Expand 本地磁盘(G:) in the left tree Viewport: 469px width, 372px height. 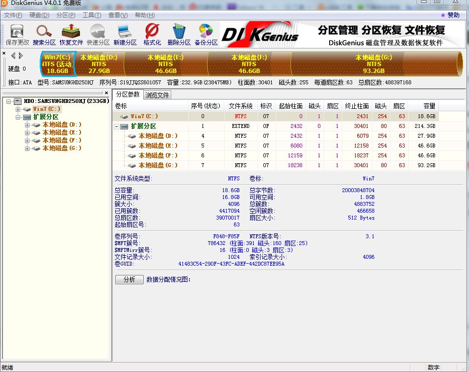27,149
